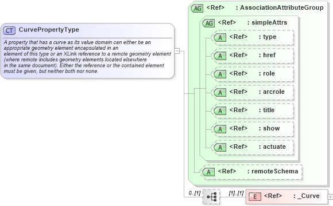Click the CT icon of CurvePropertyType
Image resolution: width=333 pixels, height=206 pixels.
pos(9,30)
